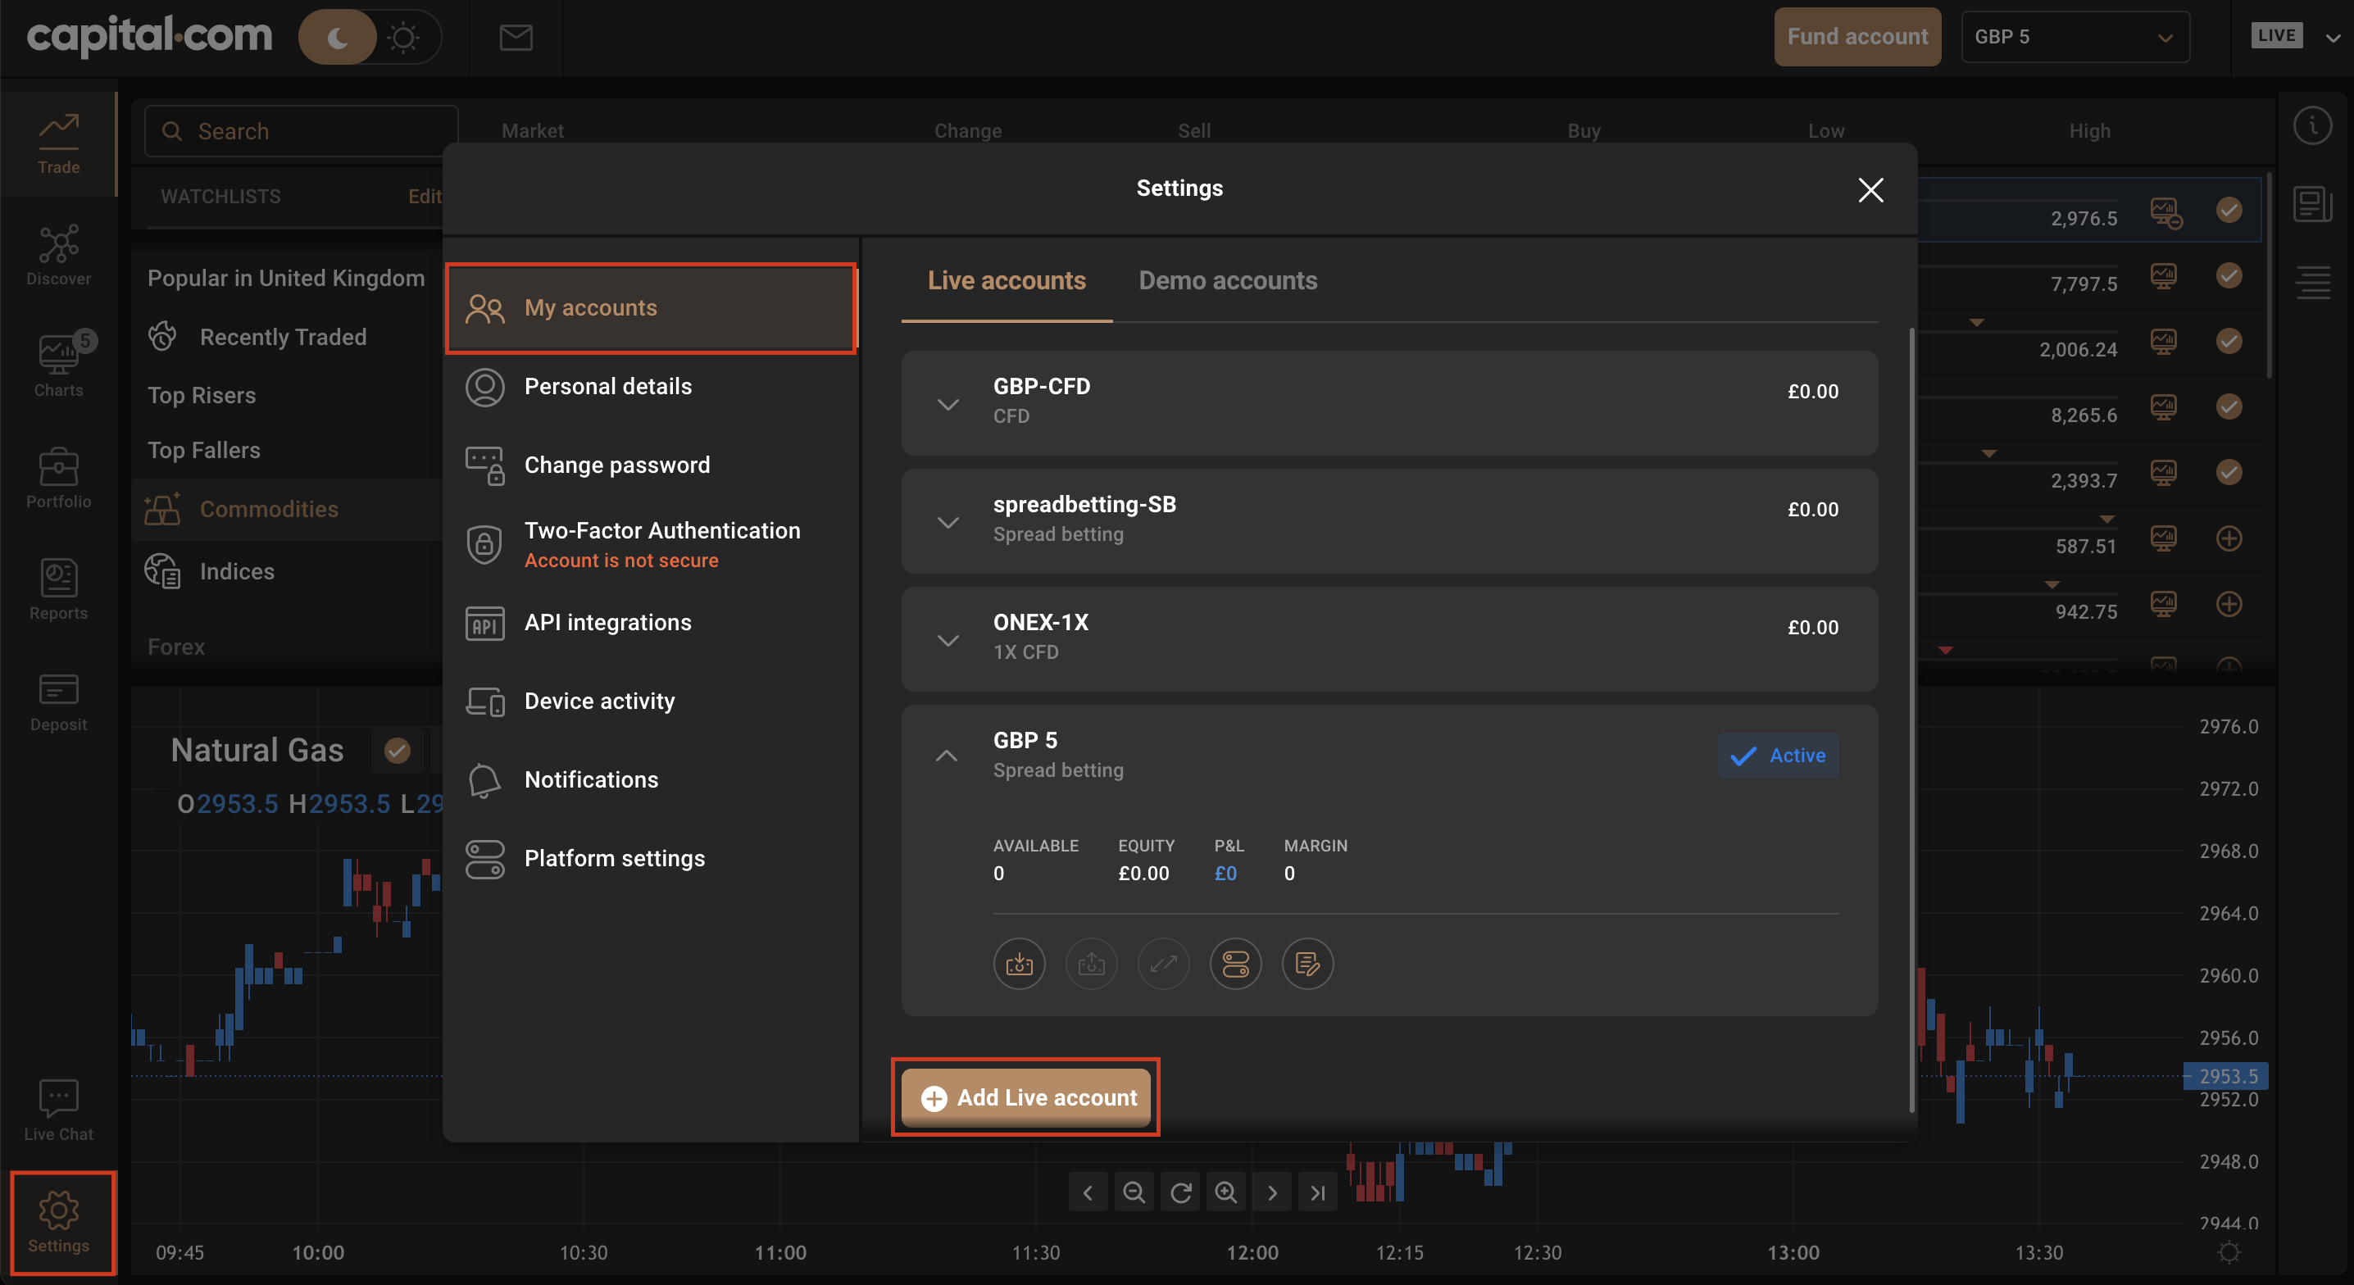Open GBP 5 account settings toggles icon
The image size is (2354, 1285).
tap(1235, 963)
